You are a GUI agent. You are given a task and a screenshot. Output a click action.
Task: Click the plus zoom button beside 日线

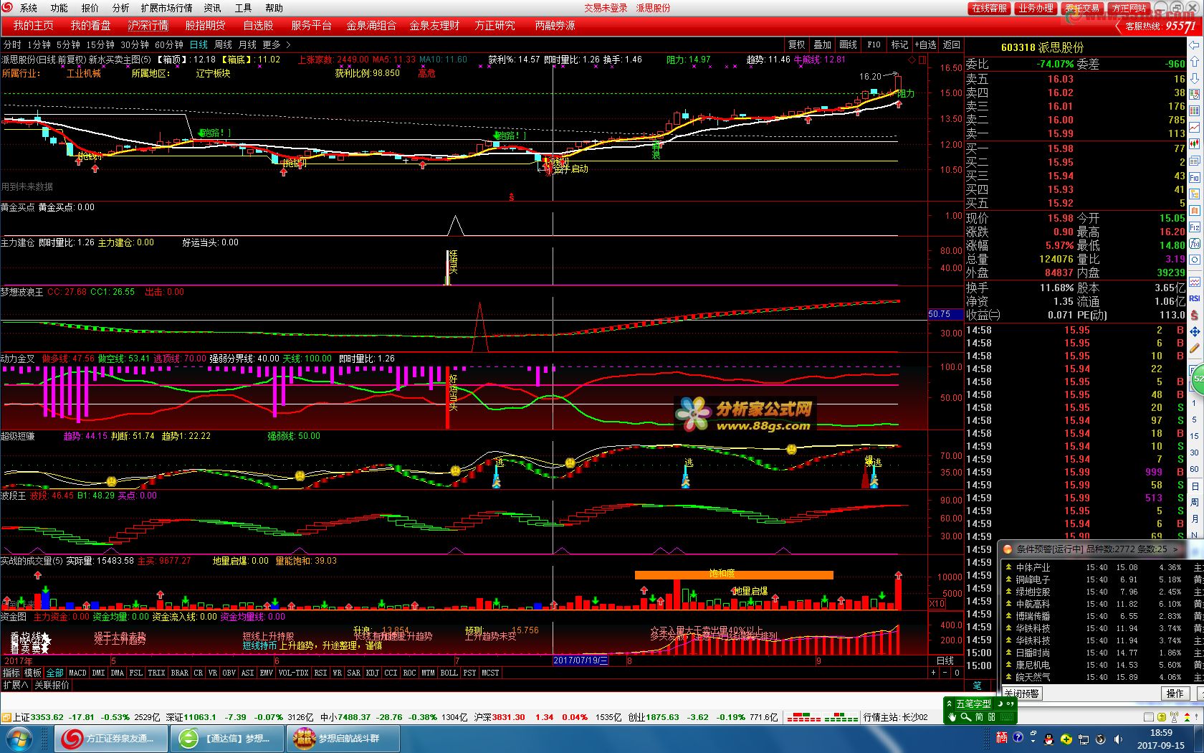click(933, 673)
